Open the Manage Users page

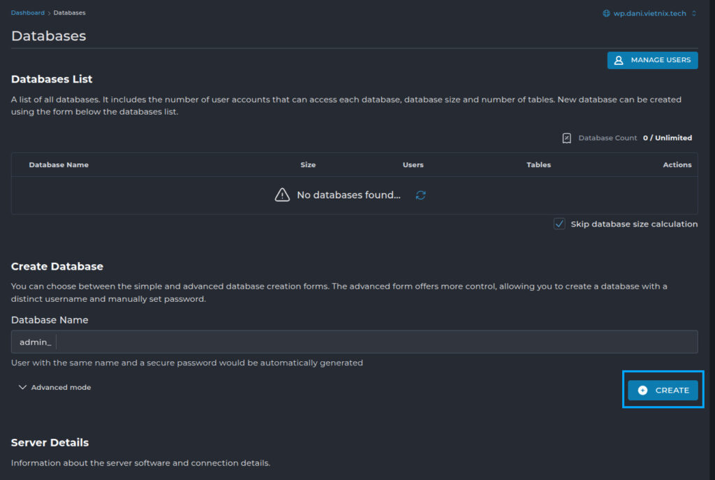coord(652,60)
